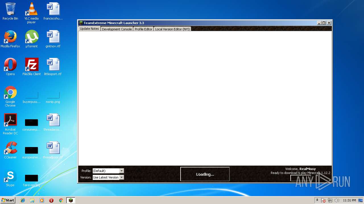The image size is (364, 204).
Task: Switch to the Update Notes tab
Action: (x=89, y=29)
